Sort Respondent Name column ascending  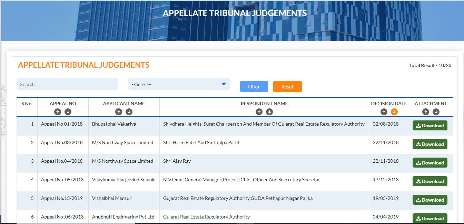point(259,111)
